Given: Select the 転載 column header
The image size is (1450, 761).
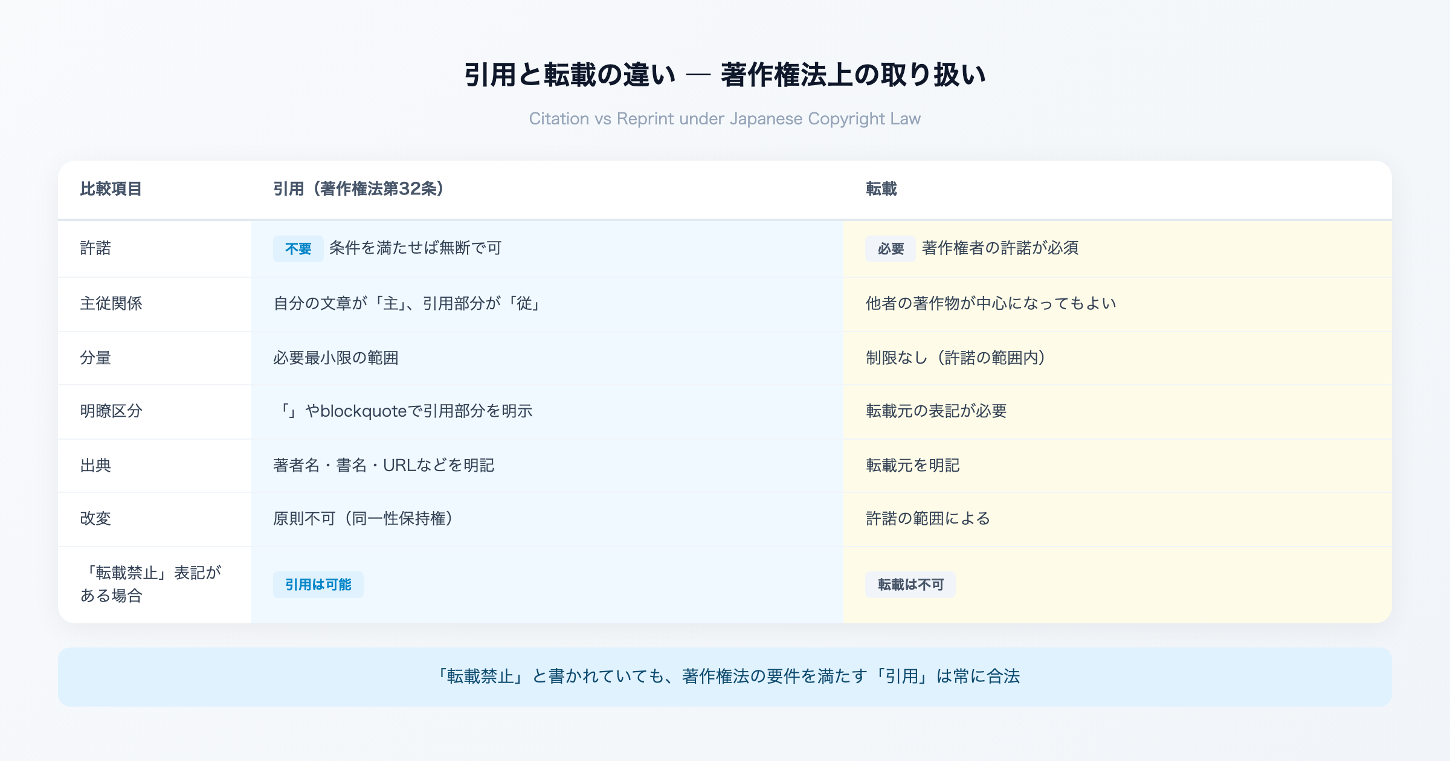Looking at the screenshot, I should pyautogui.click(x=881, y=189).
